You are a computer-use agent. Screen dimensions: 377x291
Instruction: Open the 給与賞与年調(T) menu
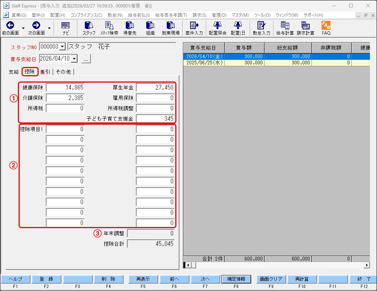pos(171,15)
